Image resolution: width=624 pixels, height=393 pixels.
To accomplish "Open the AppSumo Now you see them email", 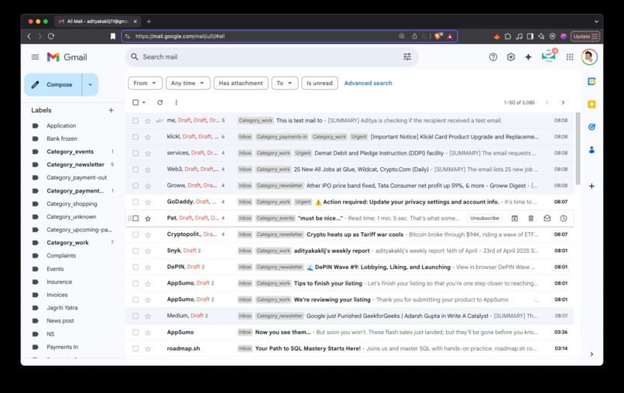I will point(350,332).
